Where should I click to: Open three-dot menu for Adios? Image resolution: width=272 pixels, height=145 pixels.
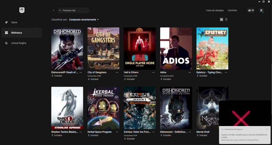tap(190, 72)
